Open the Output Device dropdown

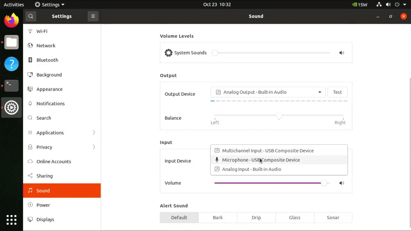click(x=268, y=92)
